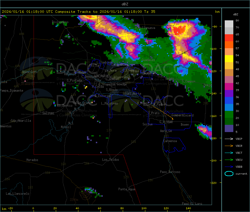Pick the bright green swatch between 30 and 20
Screen dimensions: 250x212
229,114
